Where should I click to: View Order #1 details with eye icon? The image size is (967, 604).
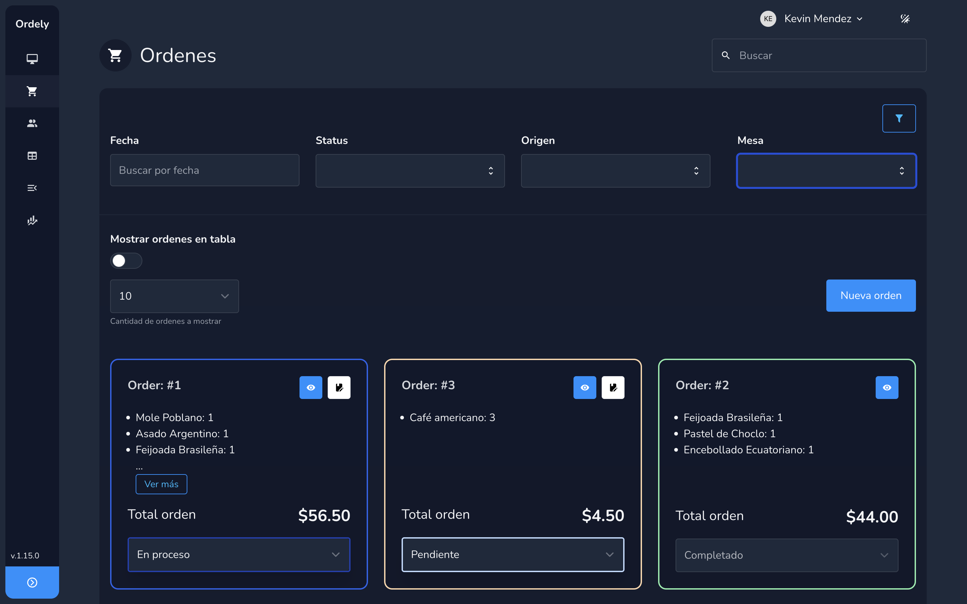311,388
